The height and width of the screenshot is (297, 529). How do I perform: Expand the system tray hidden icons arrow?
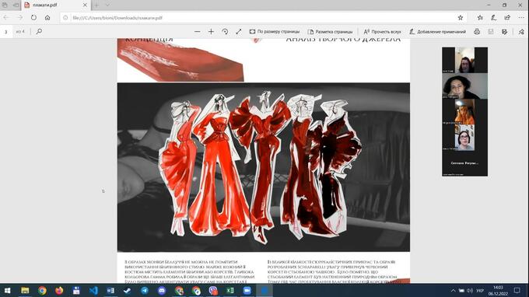(x=453, y=290)
